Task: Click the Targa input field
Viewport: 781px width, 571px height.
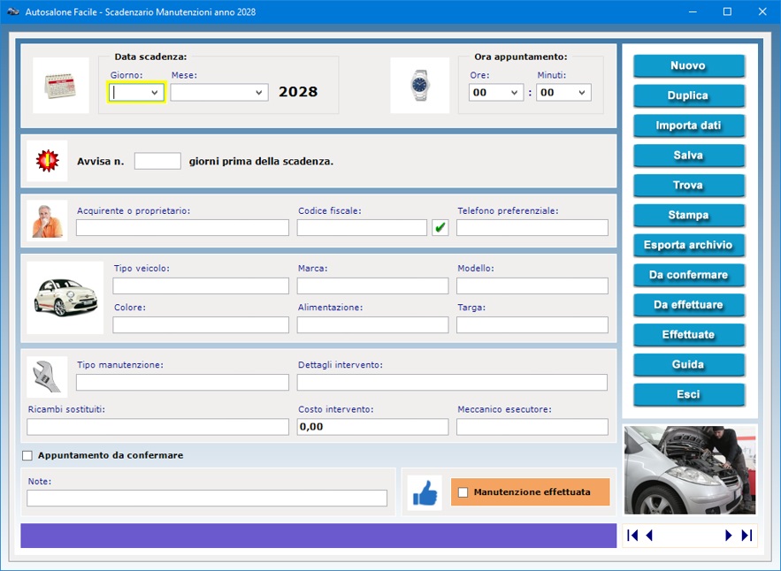Action: tap(532, 324)
